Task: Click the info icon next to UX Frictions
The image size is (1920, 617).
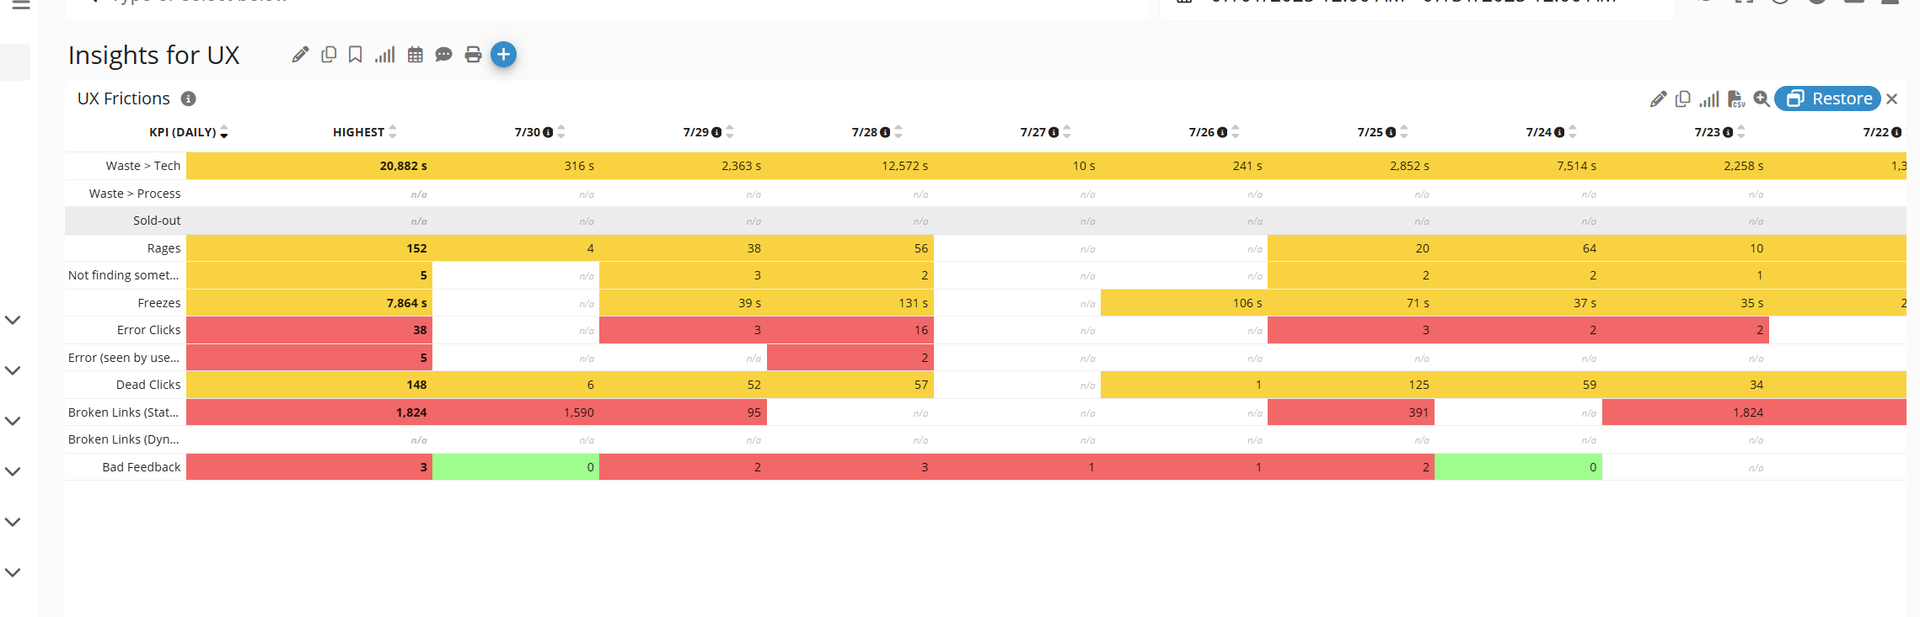Action: click(x=189, y=99)
